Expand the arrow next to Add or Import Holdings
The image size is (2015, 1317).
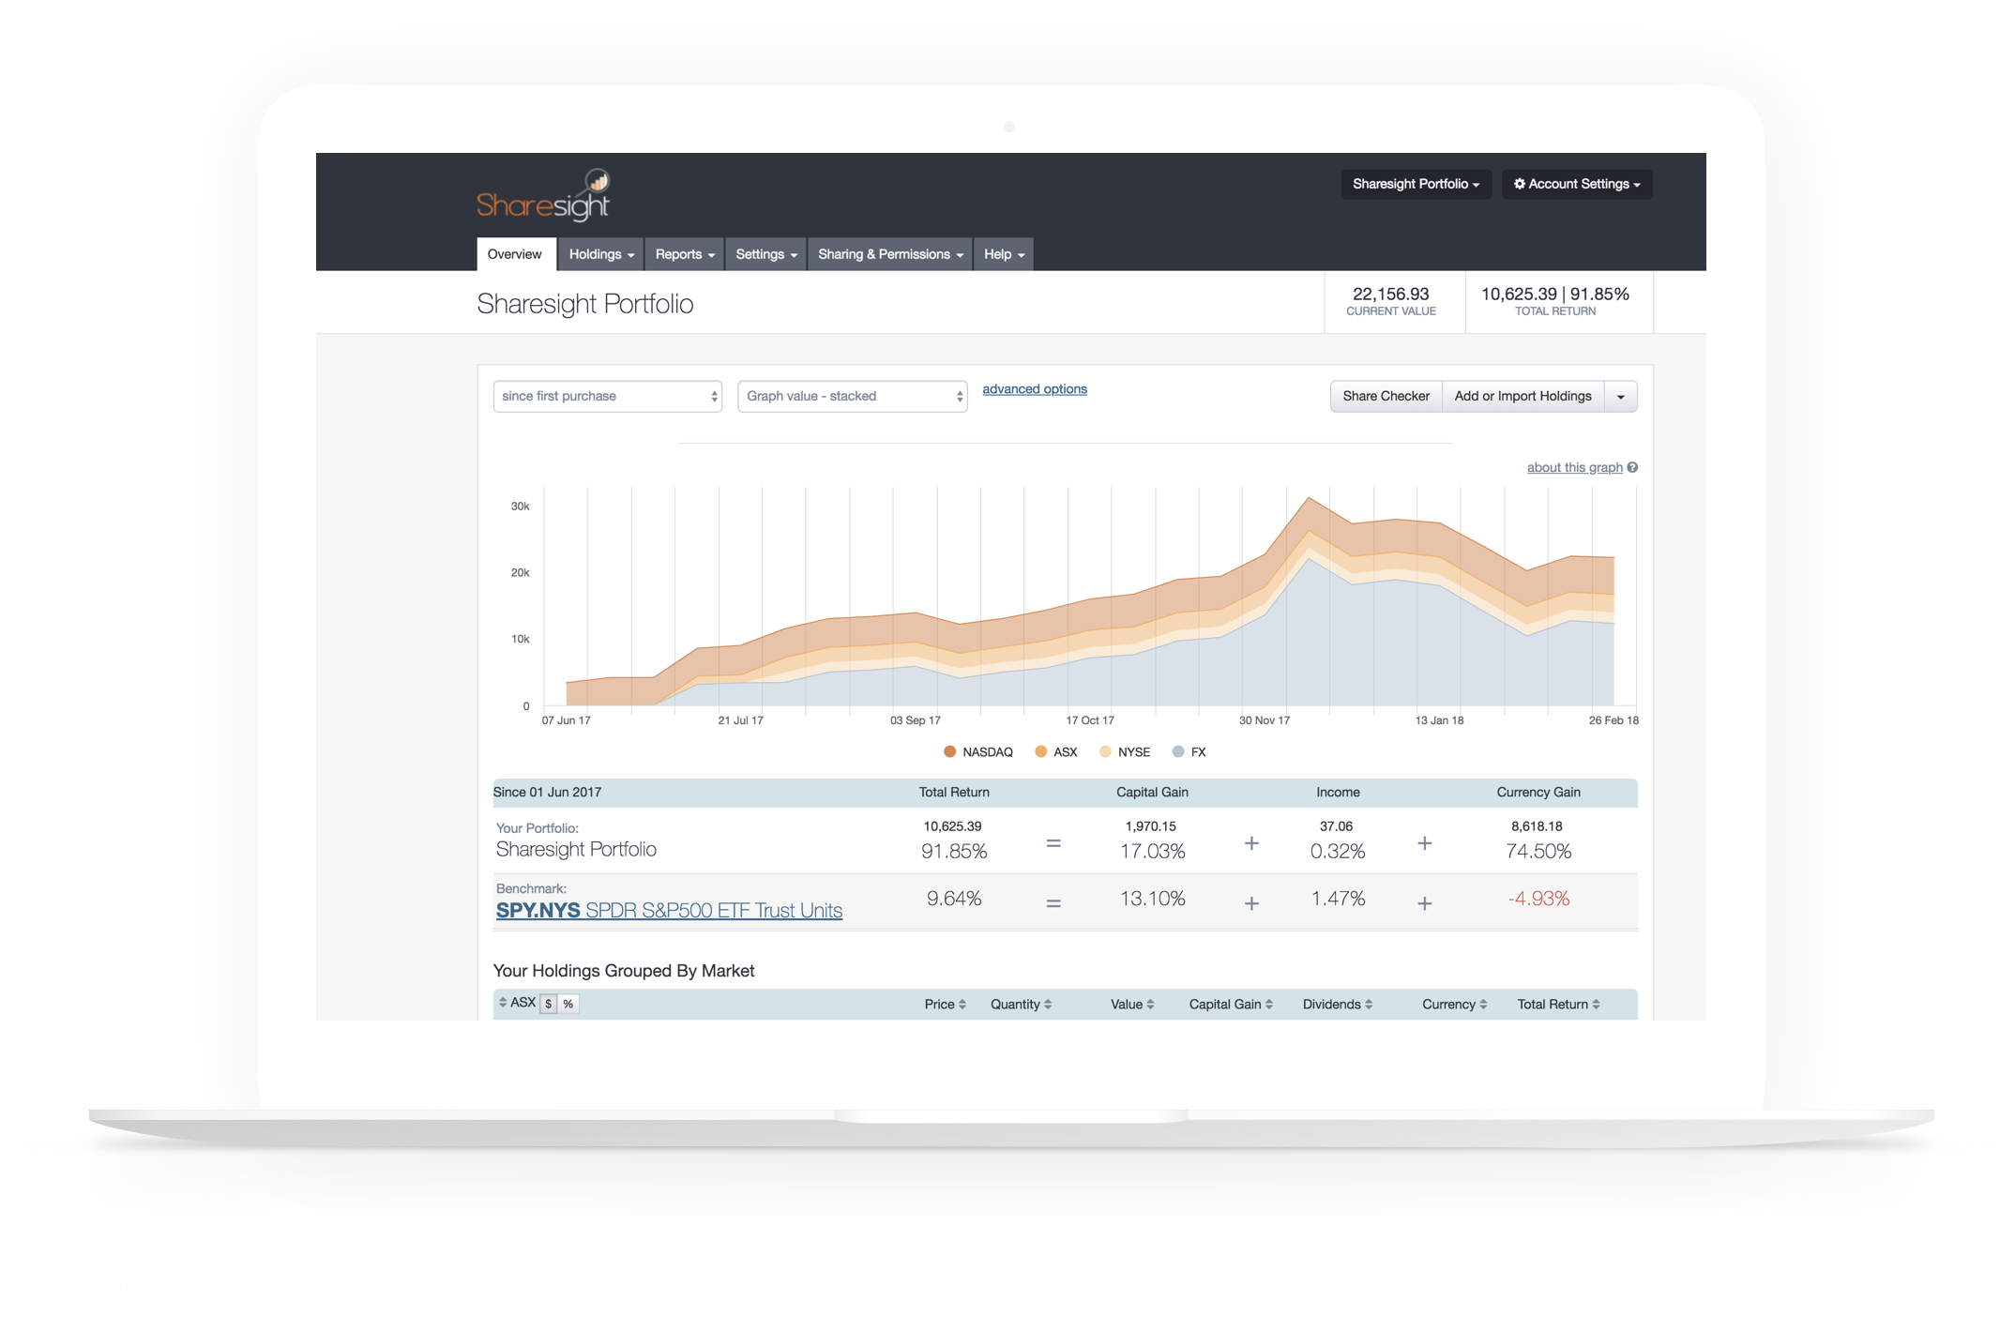(x=1620, y=397)
